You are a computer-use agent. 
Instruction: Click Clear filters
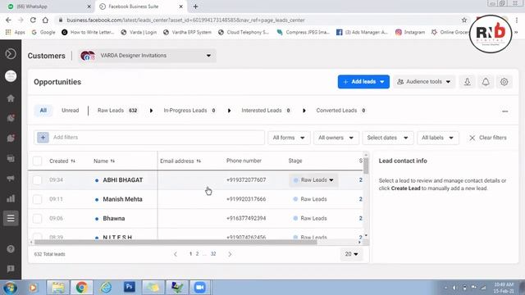(x=488, y=138)
